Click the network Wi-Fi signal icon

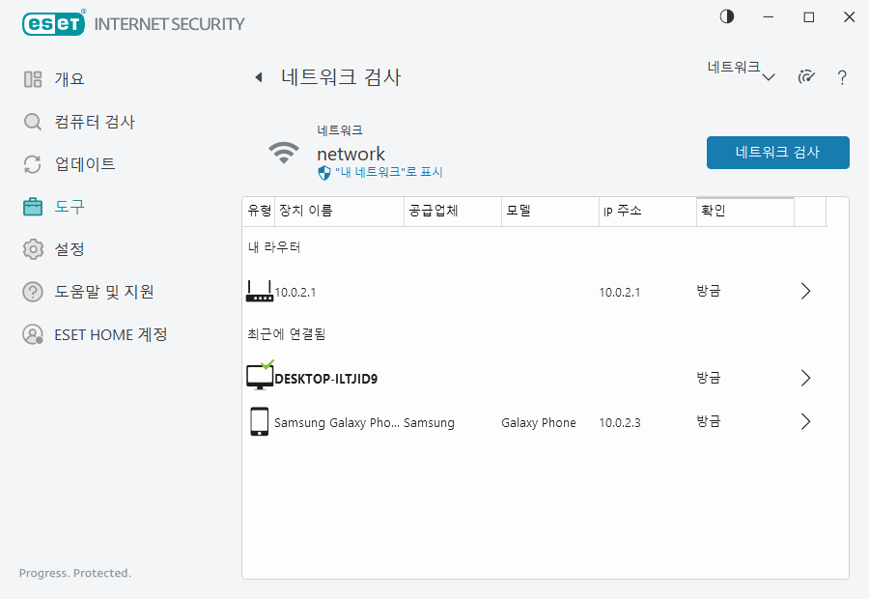coord(284,153)
